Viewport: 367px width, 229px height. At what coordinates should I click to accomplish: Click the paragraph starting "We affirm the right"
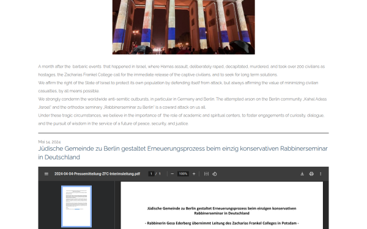click(x=178, y=87)
